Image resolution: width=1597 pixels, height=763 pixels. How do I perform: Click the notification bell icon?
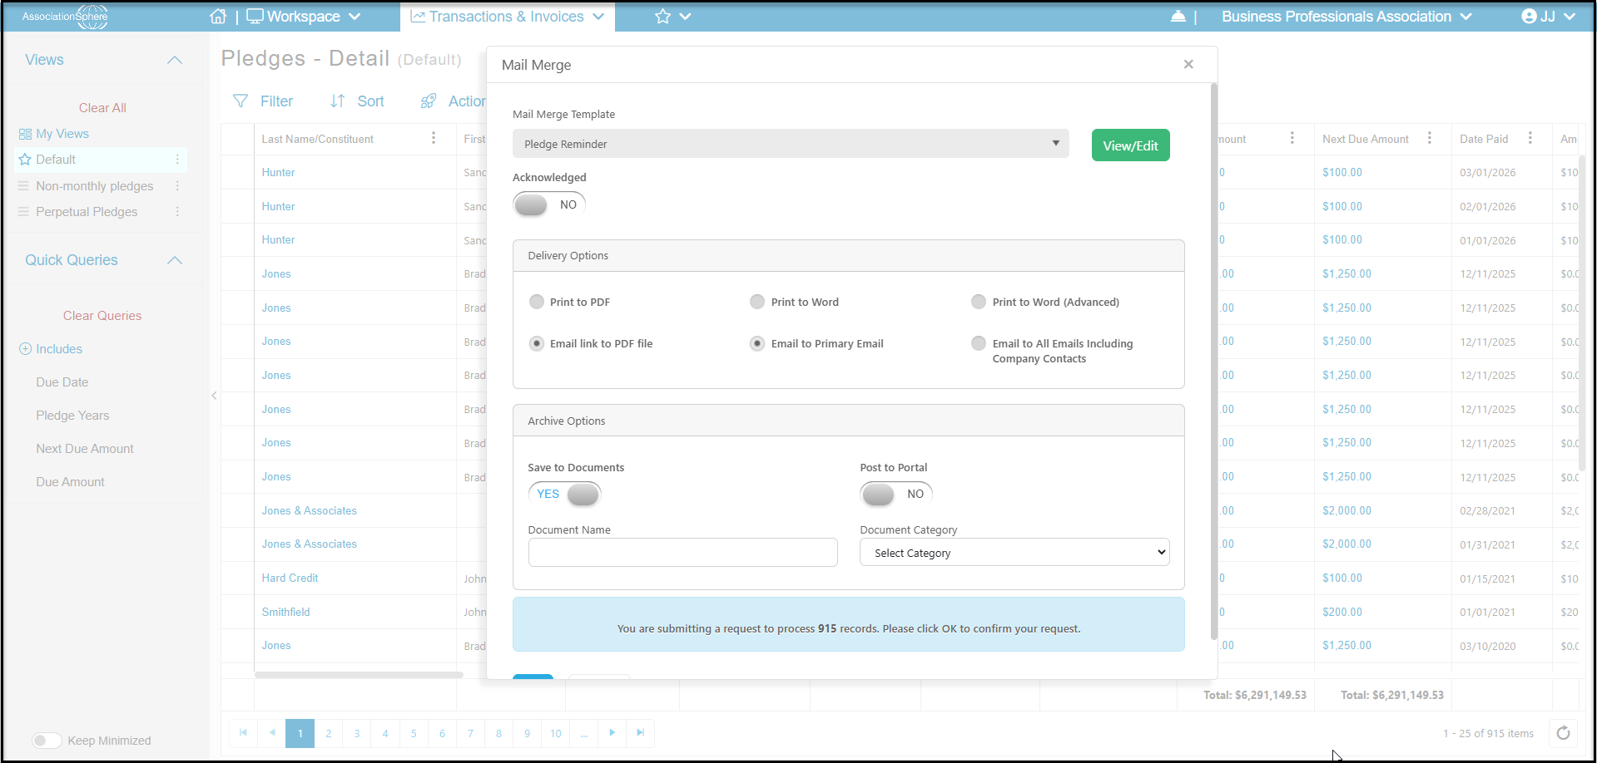[1178, 17]
